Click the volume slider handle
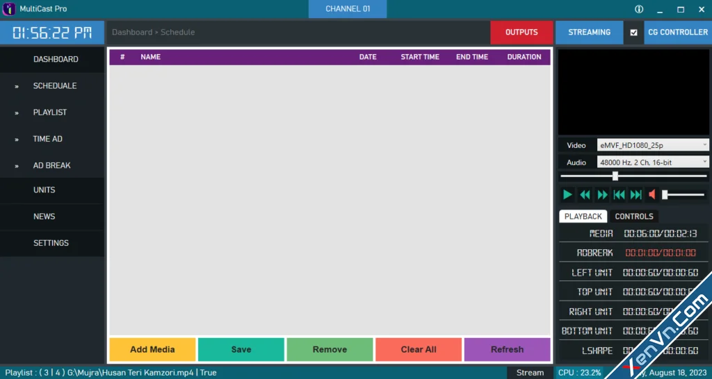712x379 pixels. (x=665, y=195)
